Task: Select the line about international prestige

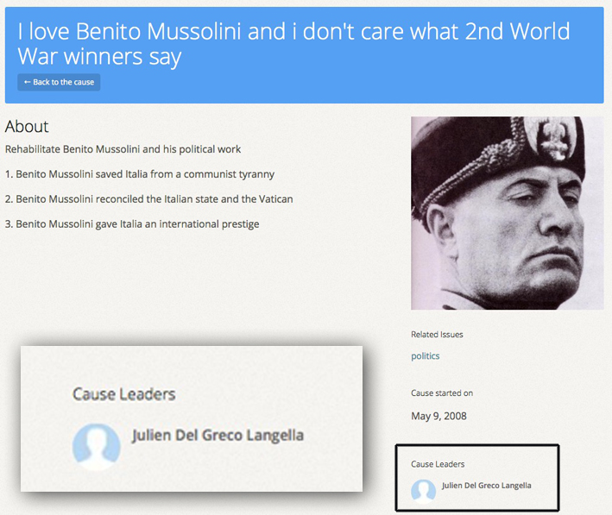Action: (132, 224)
